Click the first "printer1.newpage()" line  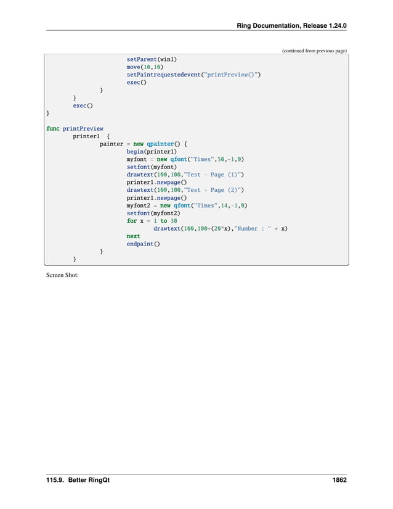(157, 183)
